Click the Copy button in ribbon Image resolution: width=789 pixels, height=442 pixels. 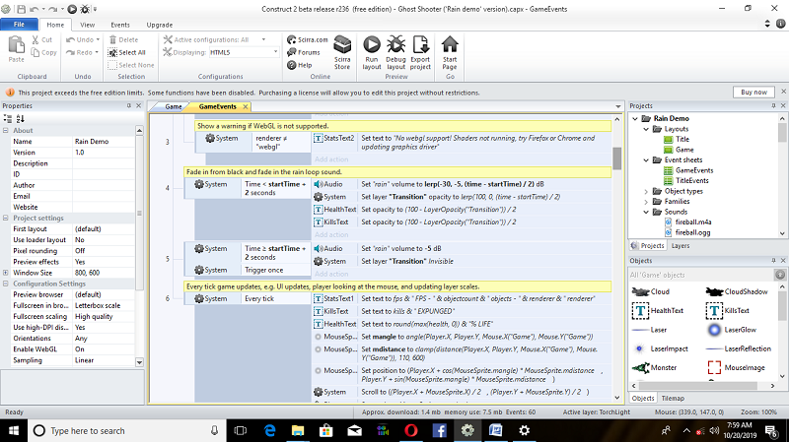click(43, 52)
